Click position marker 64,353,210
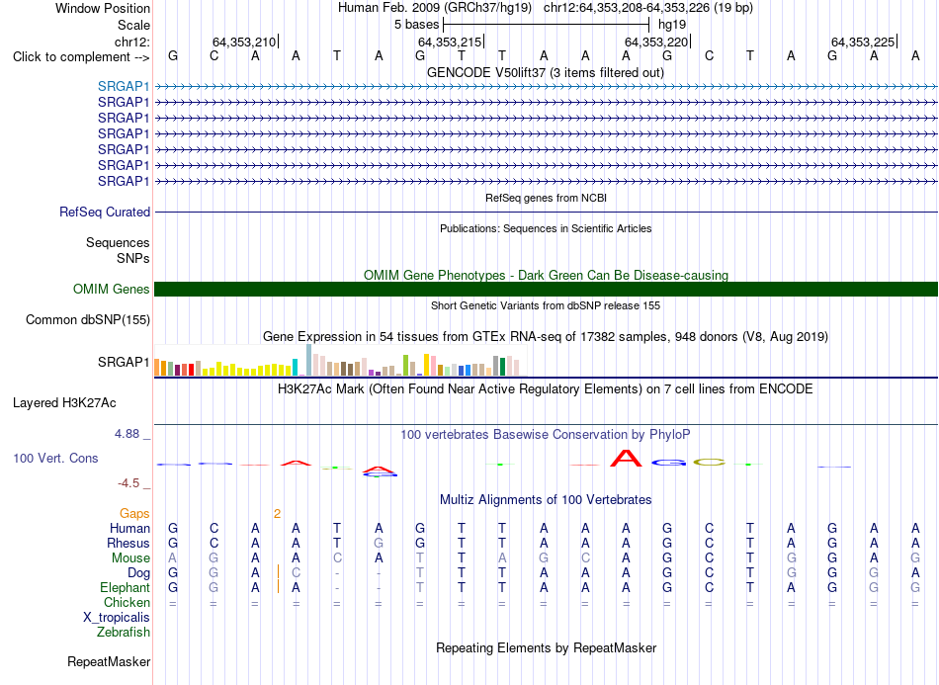Image resolution: width=939 pixels, height=685 pixels. point(244,42)
